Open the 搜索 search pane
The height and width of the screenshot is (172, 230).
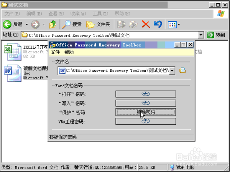coord(72,24)
